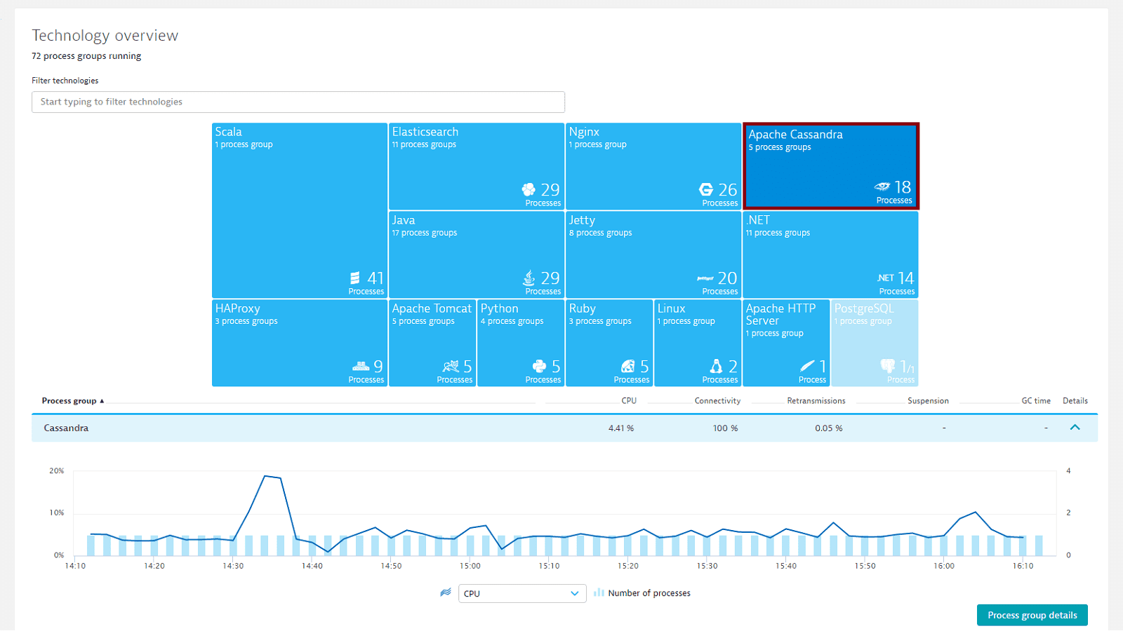Click the Python logo icon
Viewport: 1123px width, 631px height.
[x=539, y=366]
